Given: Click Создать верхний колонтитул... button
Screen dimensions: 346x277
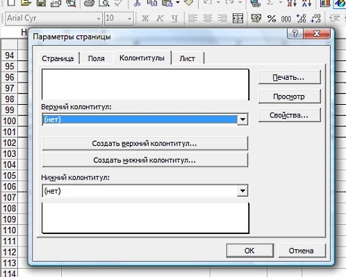Looking at the screenshot, I should coord(145,144).
